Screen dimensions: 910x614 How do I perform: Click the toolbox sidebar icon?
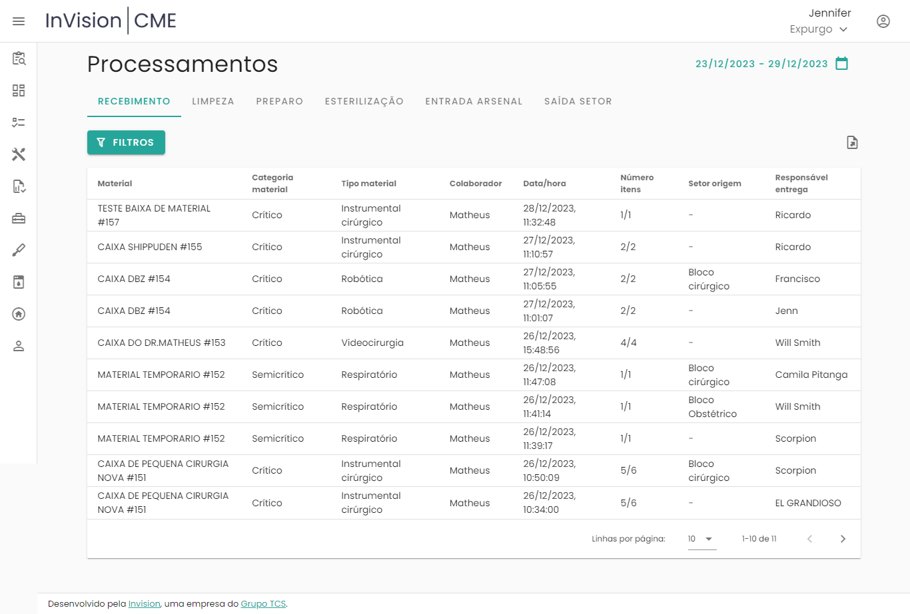click(19, 218)
